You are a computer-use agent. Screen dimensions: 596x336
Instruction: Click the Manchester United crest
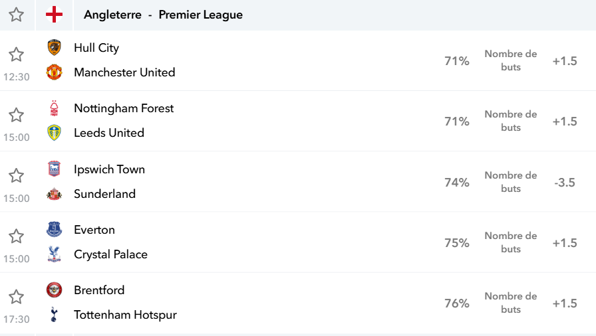(54, 72)
